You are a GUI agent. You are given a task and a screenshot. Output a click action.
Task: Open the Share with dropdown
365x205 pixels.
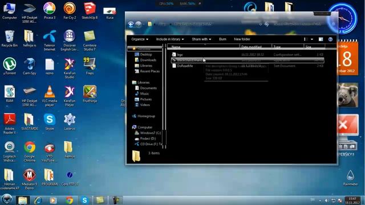pyautogui.click(x=201, y=39)
